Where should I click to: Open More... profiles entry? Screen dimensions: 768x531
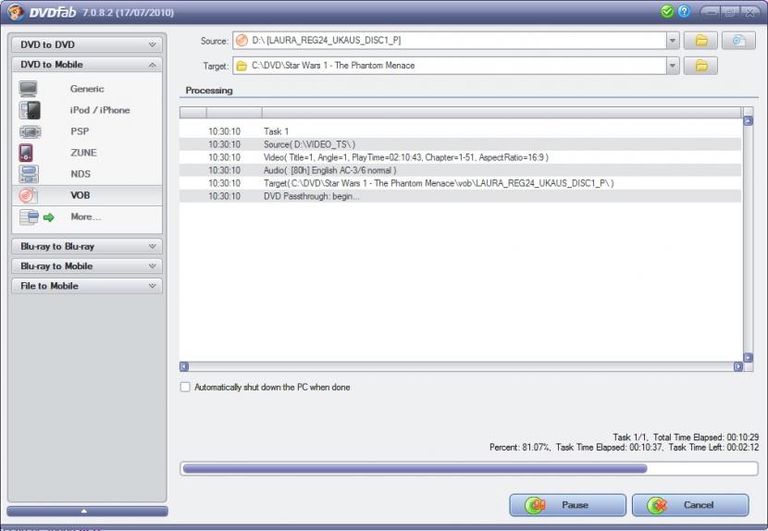pos(86,216)
